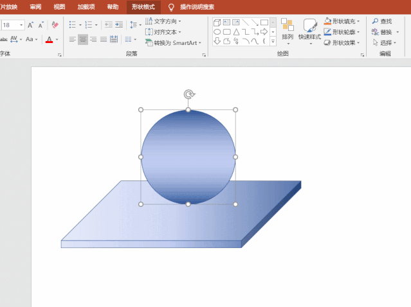
Task: Toggle center text alignment
Action: [x=83, y=40]
